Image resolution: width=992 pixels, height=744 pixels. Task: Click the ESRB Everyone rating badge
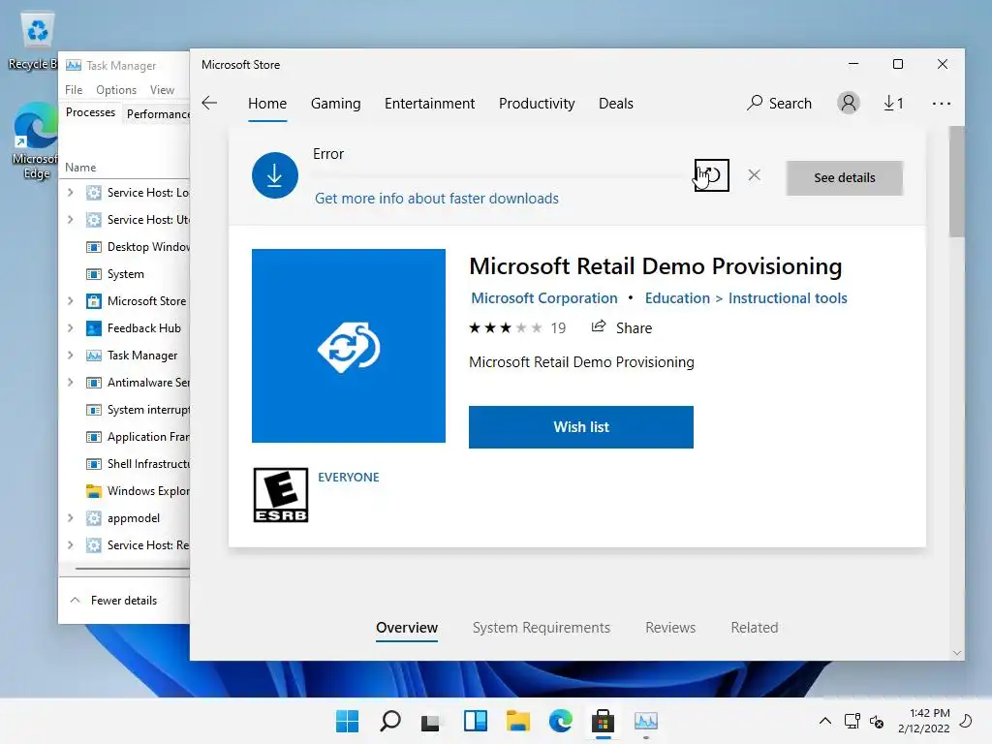[281, 495]
